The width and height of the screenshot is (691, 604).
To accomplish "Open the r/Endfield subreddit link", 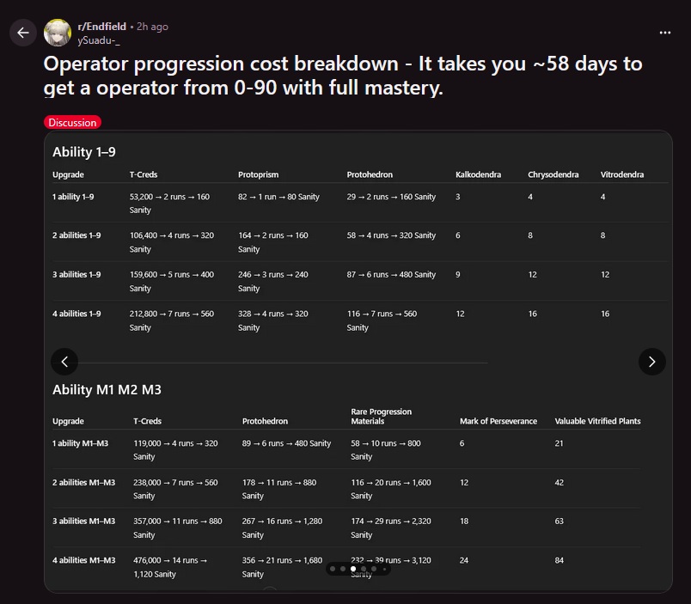I will coord(101,27).
